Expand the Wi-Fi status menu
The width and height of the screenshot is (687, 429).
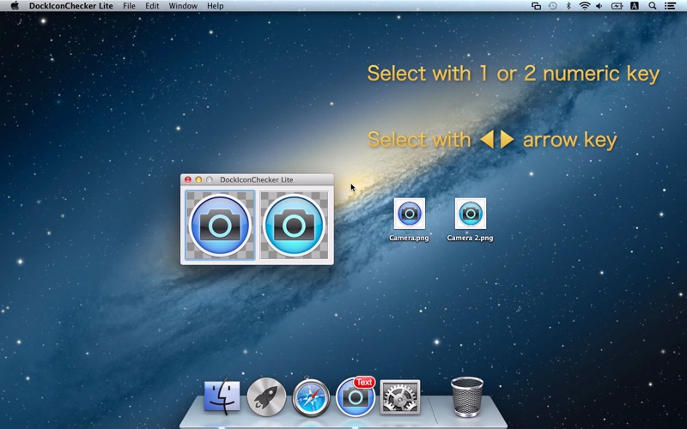[585, 6]
